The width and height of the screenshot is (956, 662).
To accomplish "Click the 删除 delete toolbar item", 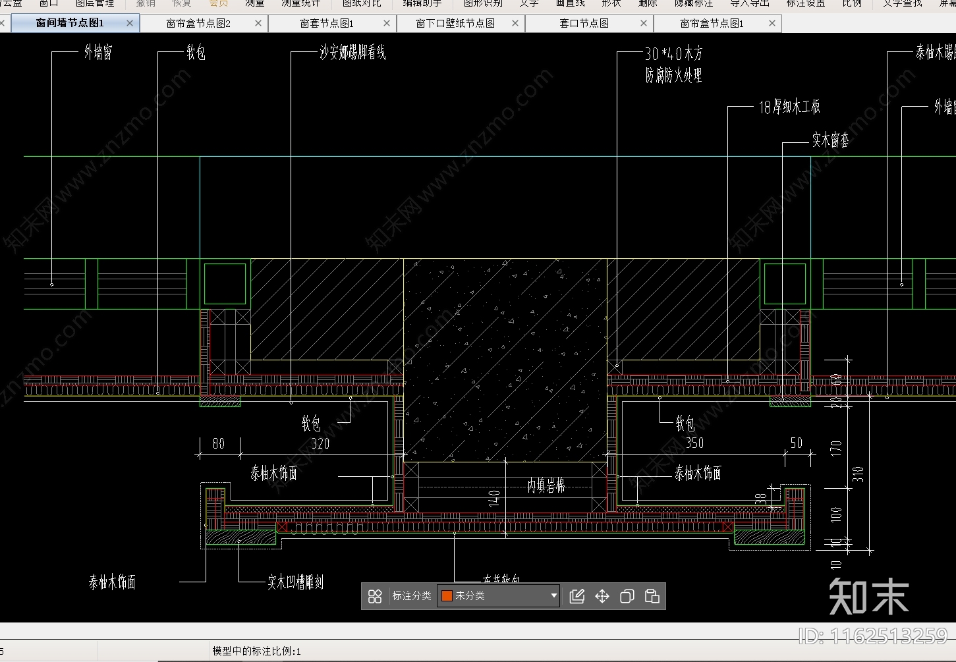I will point(648,3).
